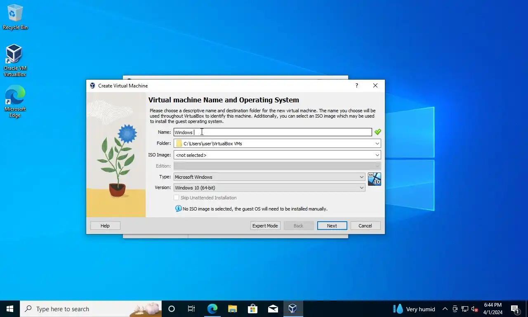Select the Microsoft Edge desktop shortcut
The height and width of the screenshot is (317, 528).
(x=15, y=102)
